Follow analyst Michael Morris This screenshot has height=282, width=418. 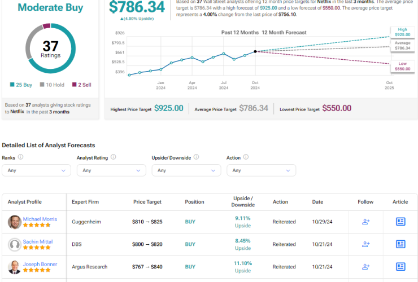(x=366, y=222)
